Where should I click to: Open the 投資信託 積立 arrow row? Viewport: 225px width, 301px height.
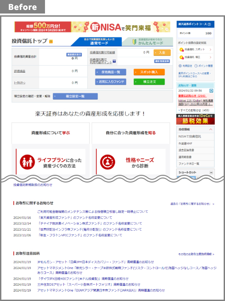pos(195,57)
